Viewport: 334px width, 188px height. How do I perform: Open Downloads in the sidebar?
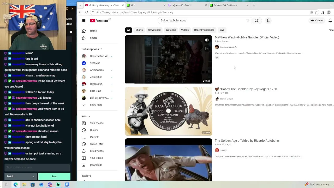pos(96,165)
